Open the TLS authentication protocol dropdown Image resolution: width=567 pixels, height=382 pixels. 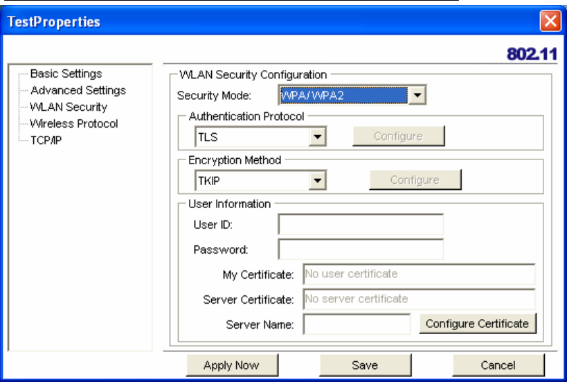point(318,137)
